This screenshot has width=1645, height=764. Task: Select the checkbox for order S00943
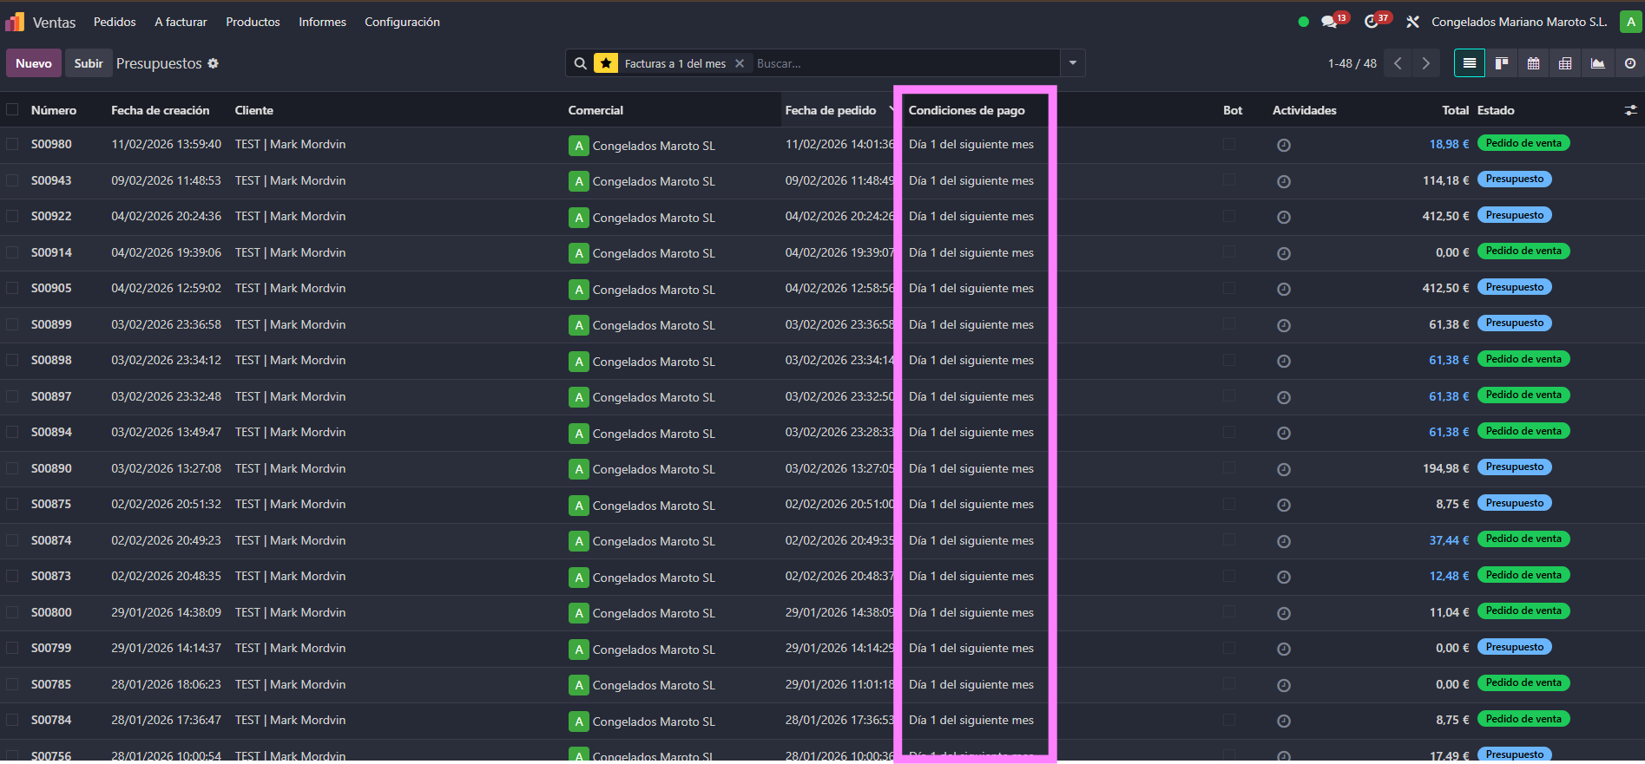12,180
